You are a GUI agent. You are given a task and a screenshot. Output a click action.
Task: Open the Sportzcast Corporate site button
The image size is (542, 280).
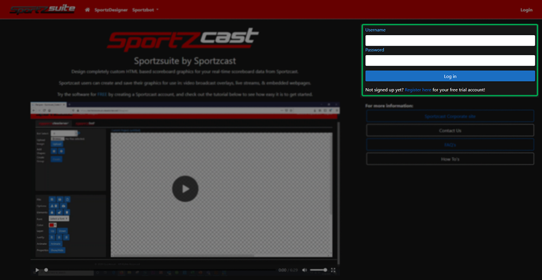tap(450, 116)
